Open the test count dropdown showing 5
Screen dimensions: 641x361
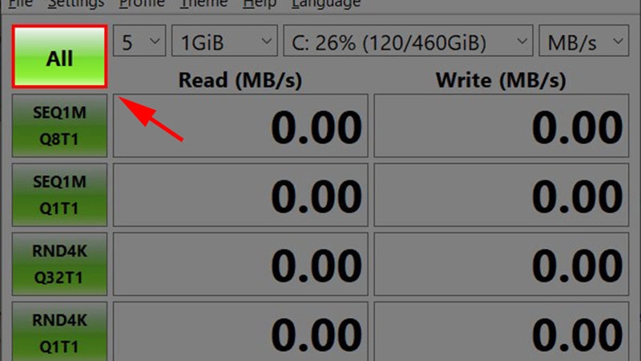click(139, 41)
